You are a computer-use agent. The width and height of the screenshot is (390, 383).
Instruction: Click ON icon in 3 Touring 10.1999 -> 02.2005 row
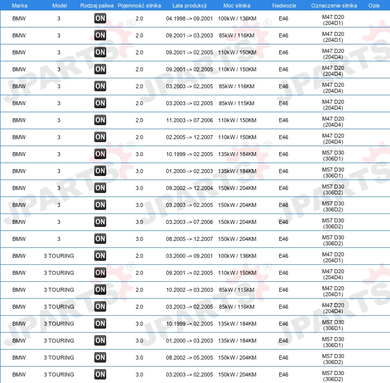pyautogui.click(x=100, y=323)
